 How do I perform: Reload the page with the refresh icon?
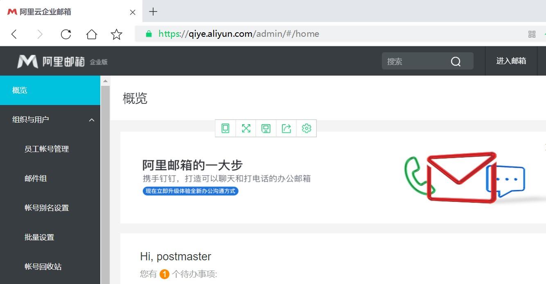pyautogui.click(x=66, y=34)
